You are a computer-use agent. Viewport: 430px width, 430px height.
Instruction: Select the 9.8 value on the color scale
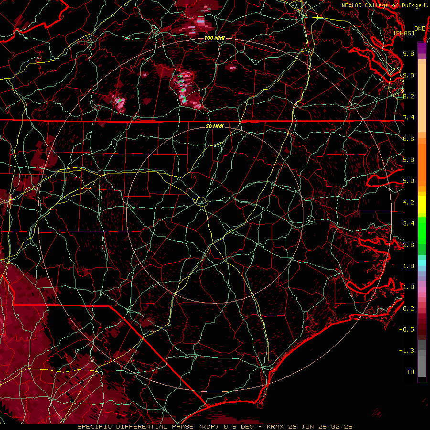(x=408, y=54)
